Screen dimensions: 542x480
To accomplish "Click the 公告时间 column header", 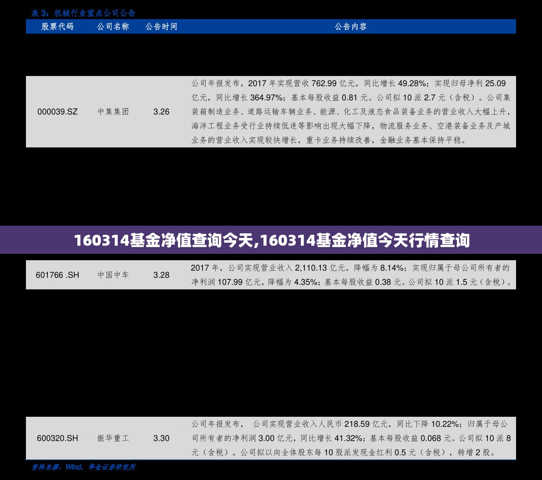I will pos(161,26).
